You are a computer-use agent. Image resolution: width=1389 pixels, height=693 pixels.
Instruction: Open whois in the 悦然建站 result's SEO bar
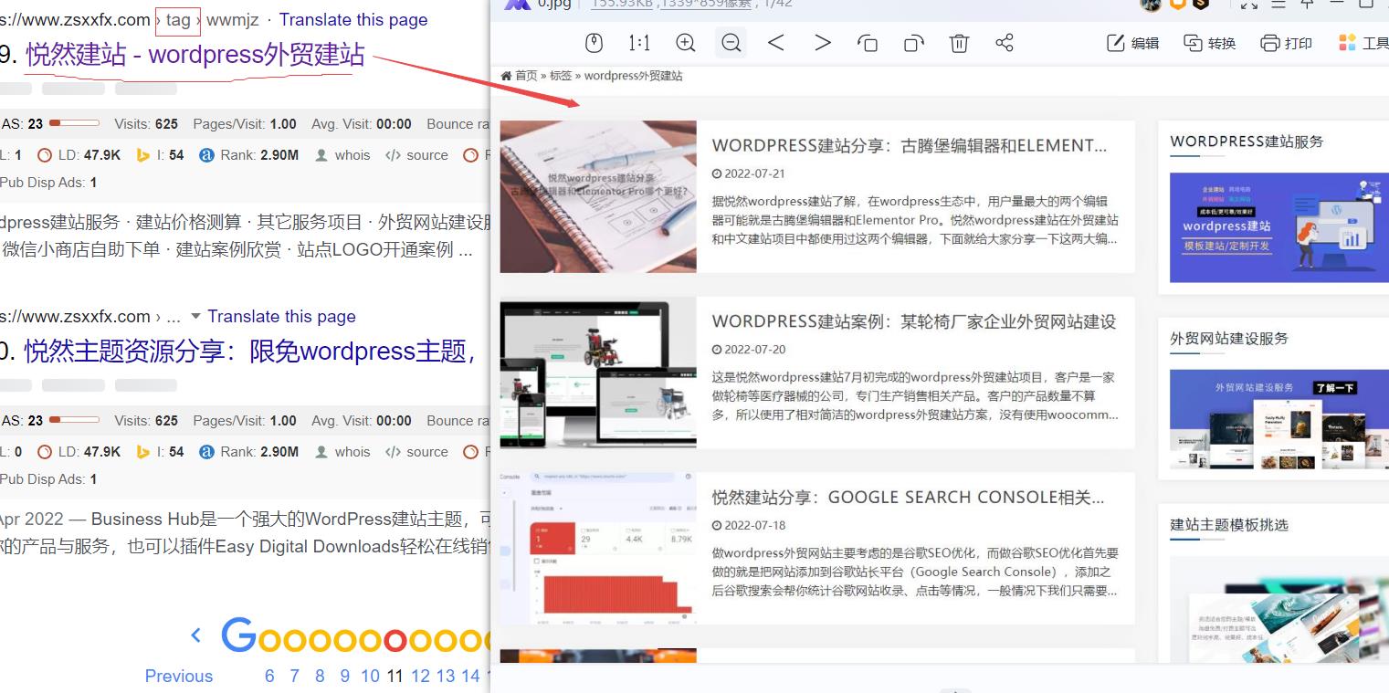343,155
